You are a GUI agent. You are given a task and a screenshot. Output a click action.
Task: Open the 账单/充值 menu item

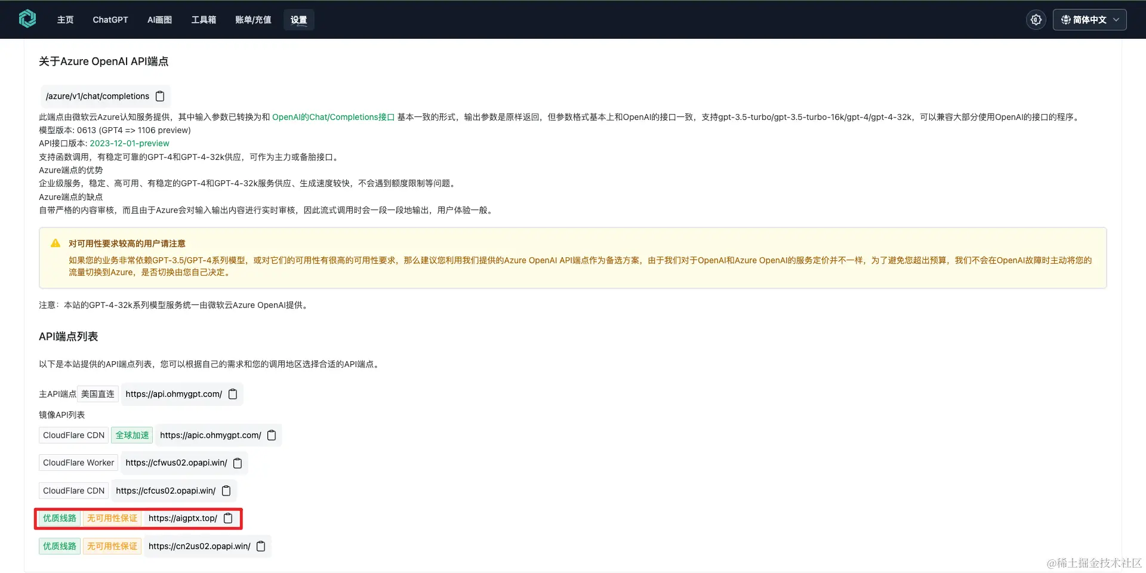click(x=253, y=20)
